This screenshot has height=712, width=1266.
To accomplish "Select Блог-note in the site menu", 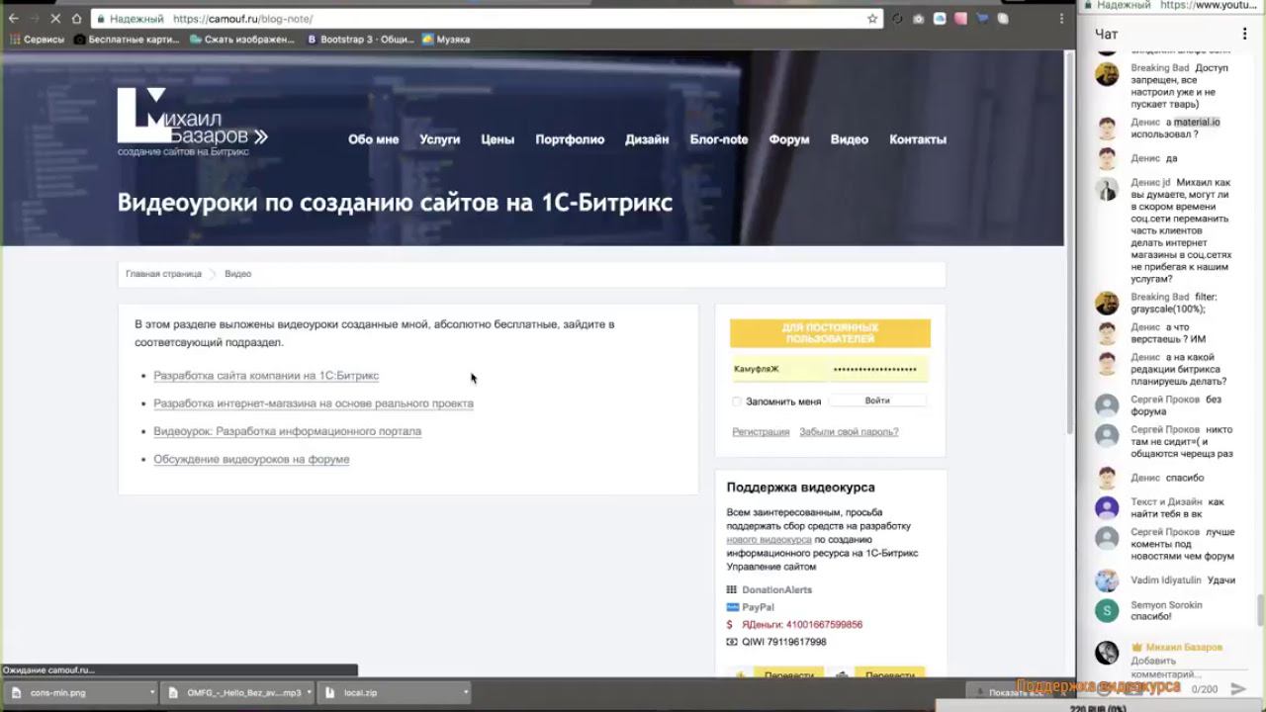I will coord(719,139).
